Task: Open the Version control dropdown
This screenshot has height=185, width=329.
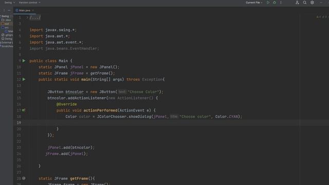Action: [30, 3]
